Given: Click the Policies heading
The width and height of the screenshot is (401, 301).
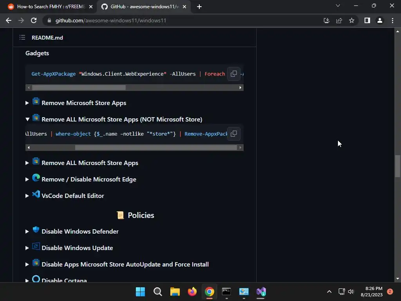Looking at the screenshot, I should click(x=141, y=215).
